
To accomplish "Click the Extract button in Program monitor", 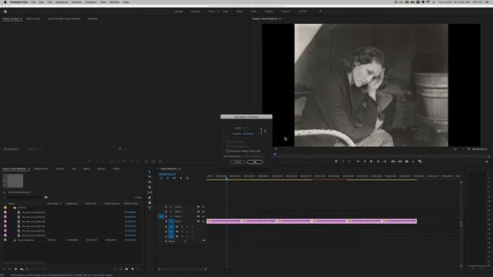I will click(x=400, y=162).
